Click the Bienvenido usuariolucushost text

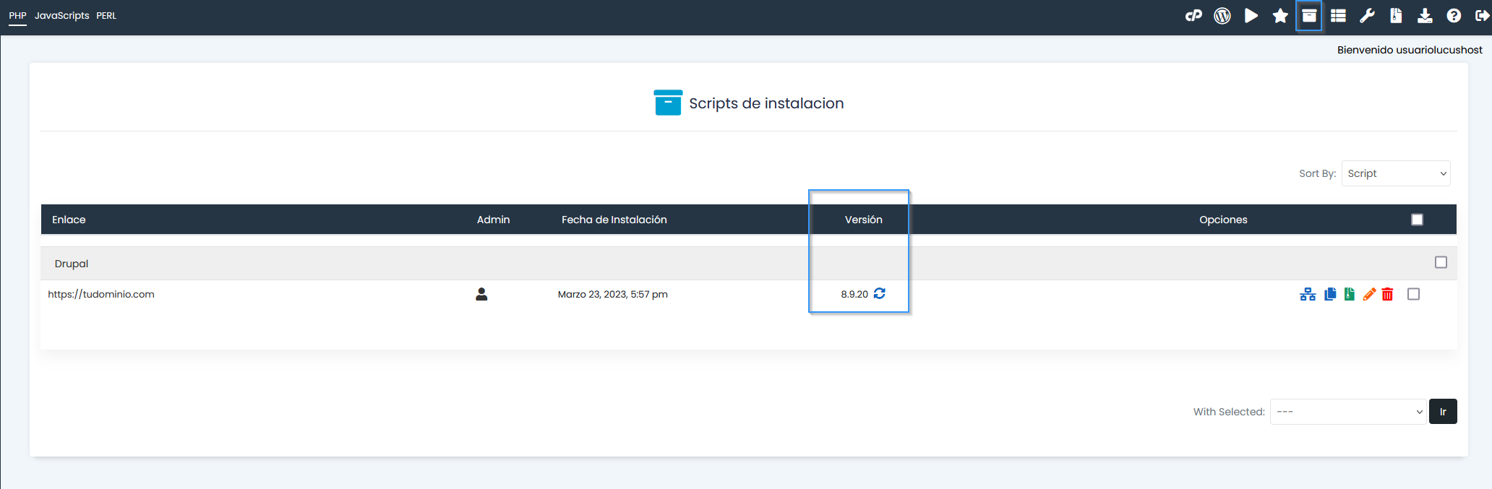[1410, 50]
